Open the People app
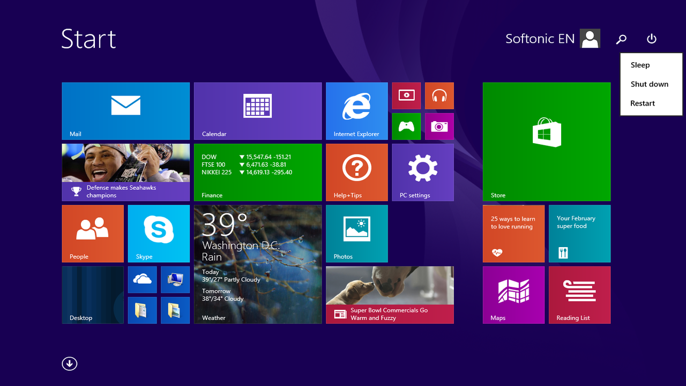Screen dimensions: 686x386 coord(92,233)
